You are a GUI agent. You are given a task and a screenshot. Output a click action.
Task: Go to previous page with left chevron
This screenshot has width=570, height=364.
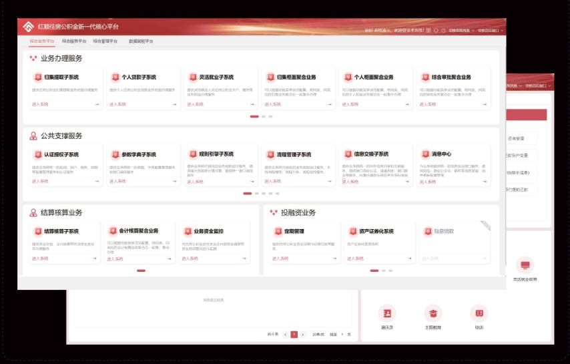[x=286, y=334]
